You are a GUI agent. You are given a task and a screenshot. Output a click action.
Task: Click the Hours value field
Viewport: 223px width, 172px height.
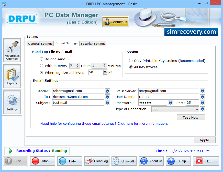coord(73,65)
